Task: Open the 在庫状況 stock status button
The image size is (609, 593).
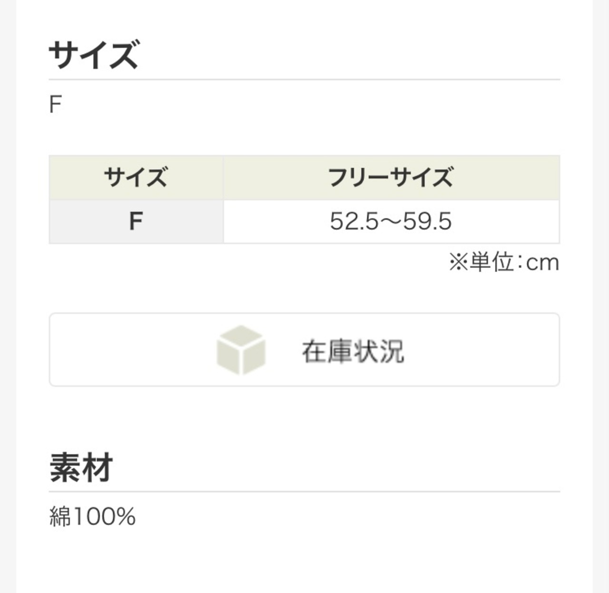Action: 304,350
